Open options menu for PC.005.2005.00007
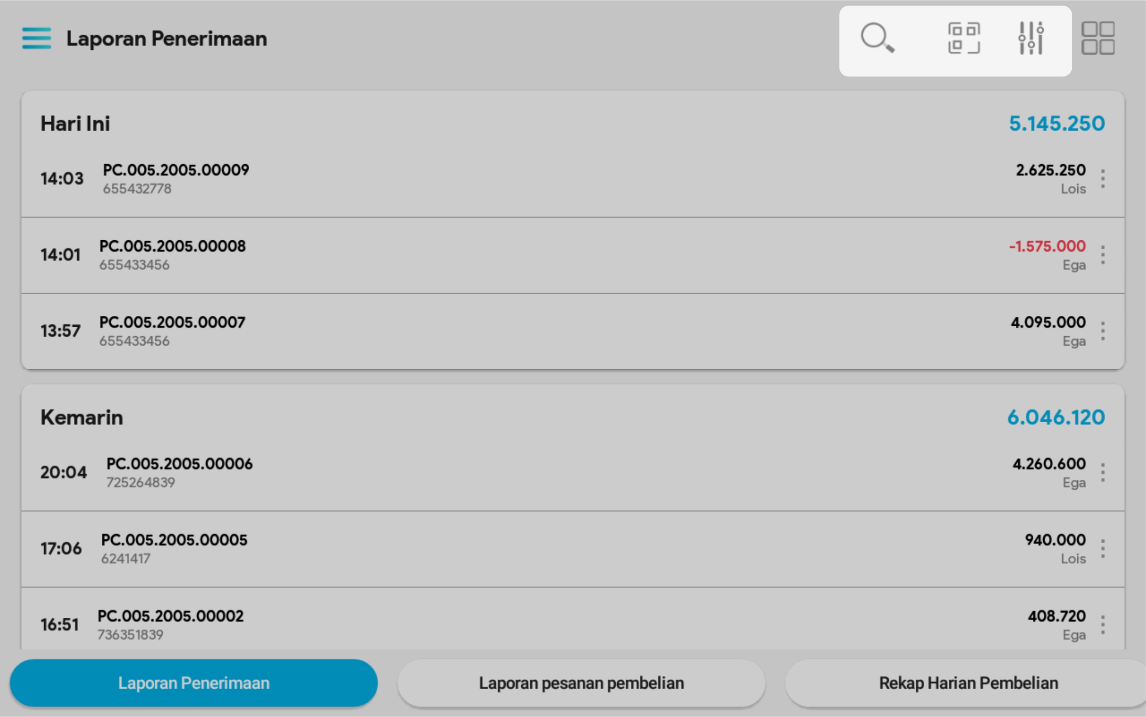Viewport: 1146px width, 717px height. pos(1103,331)
